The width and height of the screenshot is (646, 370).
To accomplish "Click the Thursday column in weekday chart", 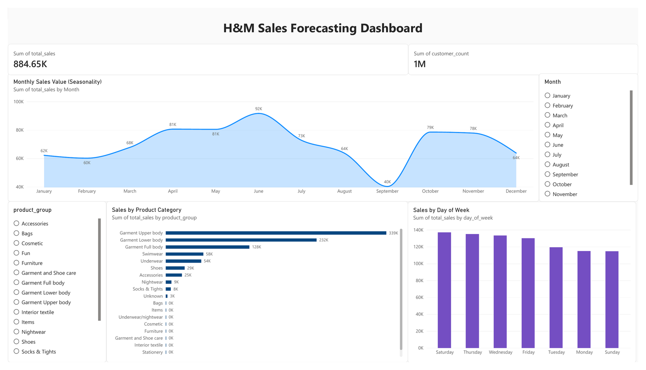I will (x=472, y=291).
